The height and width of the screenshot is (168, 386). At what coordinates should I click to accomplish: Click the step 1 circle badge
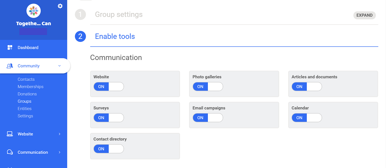coord(80,15)
